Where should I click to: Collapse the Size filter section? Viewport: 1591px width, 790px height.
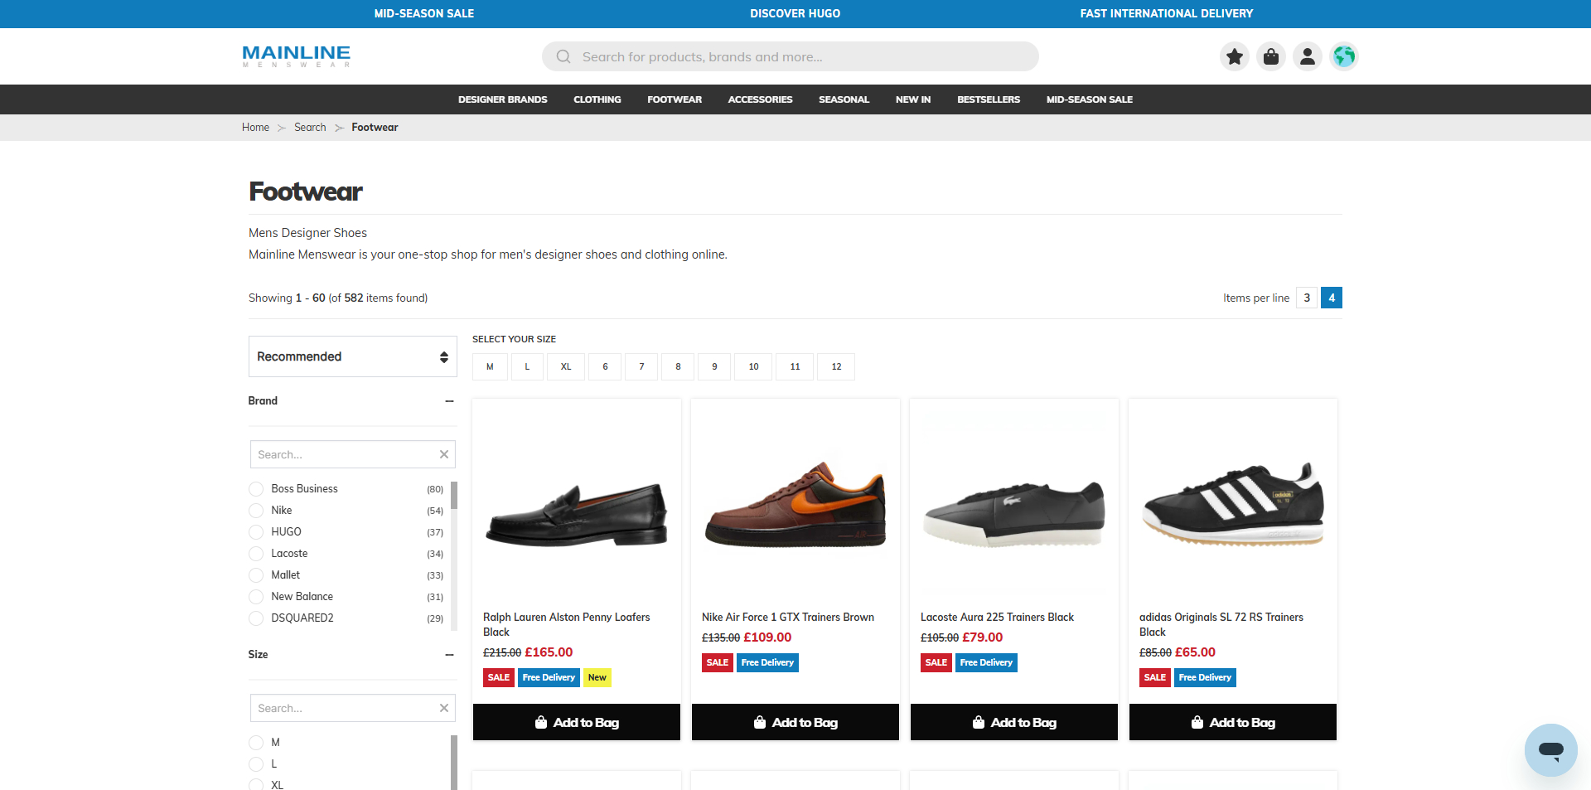(449, 655)
